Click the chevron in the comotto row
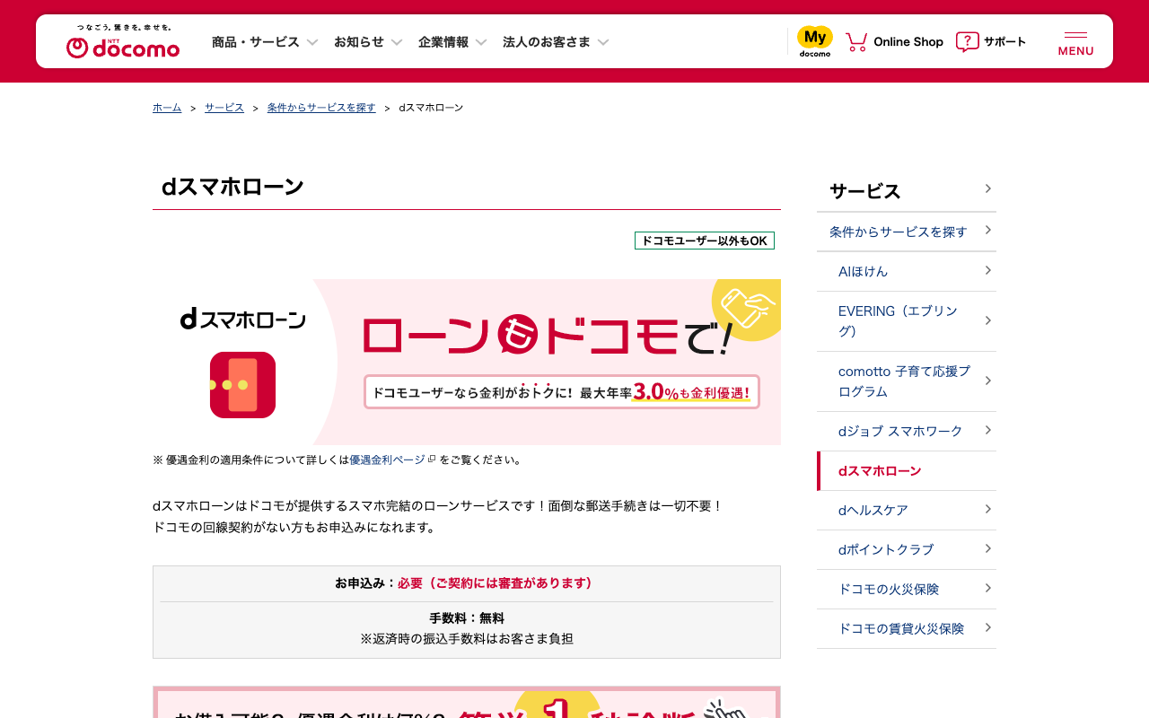 point(987,381)
